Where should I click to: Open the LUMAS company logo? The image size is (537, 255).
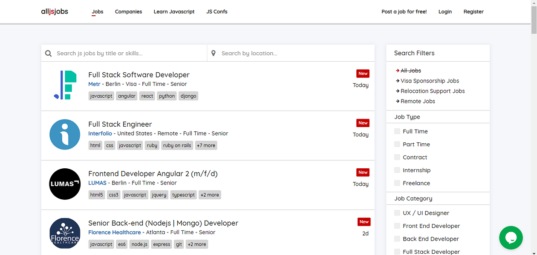click(x=65, y=184)
